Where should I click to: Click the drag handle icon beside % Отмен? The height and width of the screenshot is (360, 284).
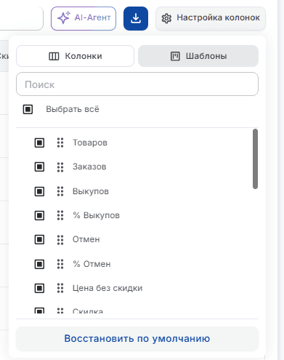coord(60,264)
